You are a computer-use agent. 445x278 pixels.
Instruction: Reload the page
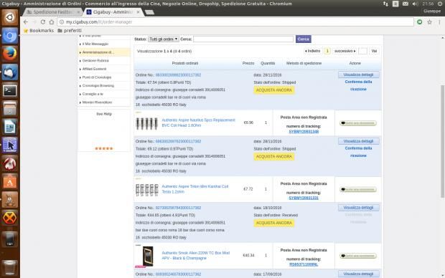[x=43, y=21]
